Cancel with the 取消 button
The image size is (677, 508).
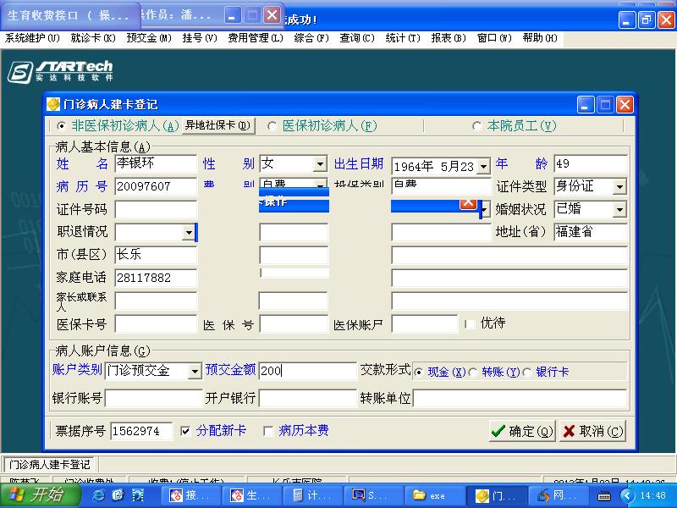pos(593,431)
